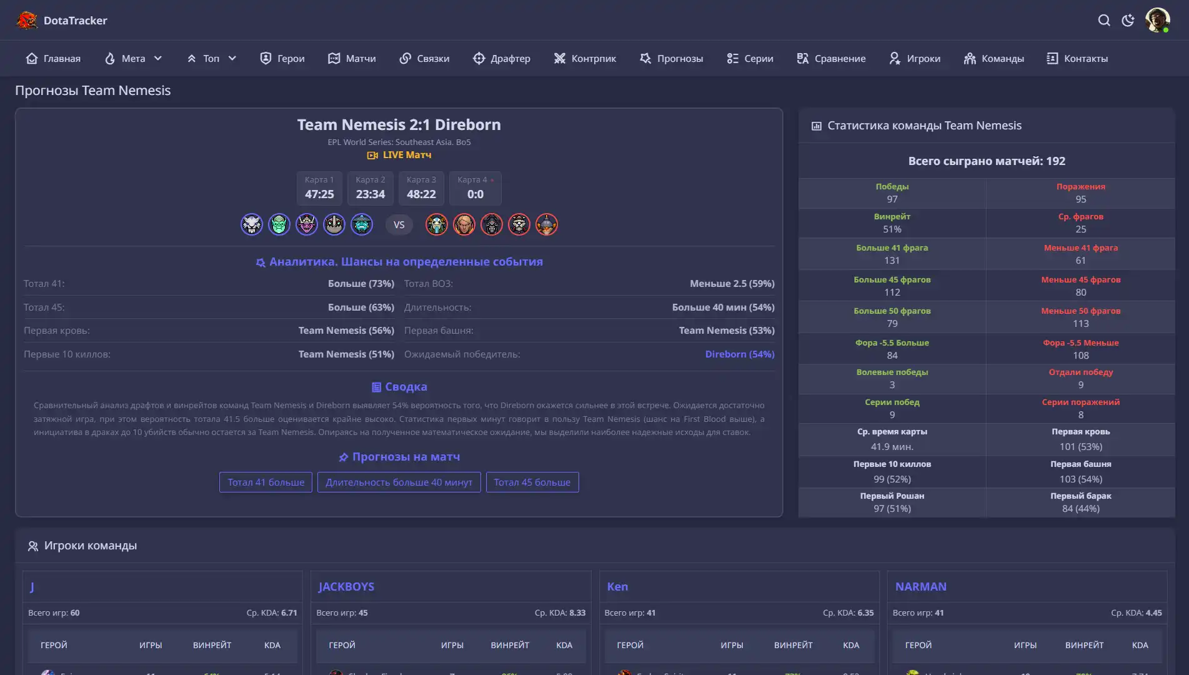Click the Больше 40 мин (54%) value
The image size is (1189, 675).
click(x=724, y=307)
